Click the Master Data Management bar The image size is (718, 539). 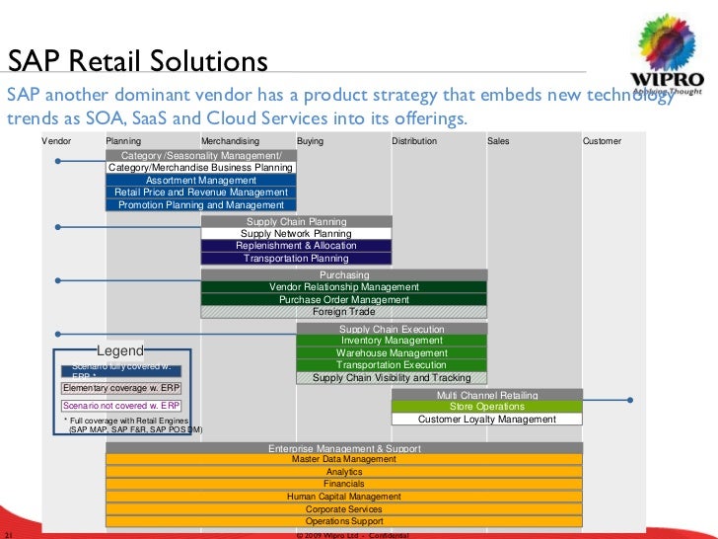(344, 459)
